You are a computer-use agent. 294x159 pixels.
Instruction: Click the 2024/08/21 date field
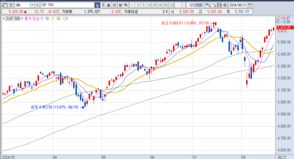238,5
